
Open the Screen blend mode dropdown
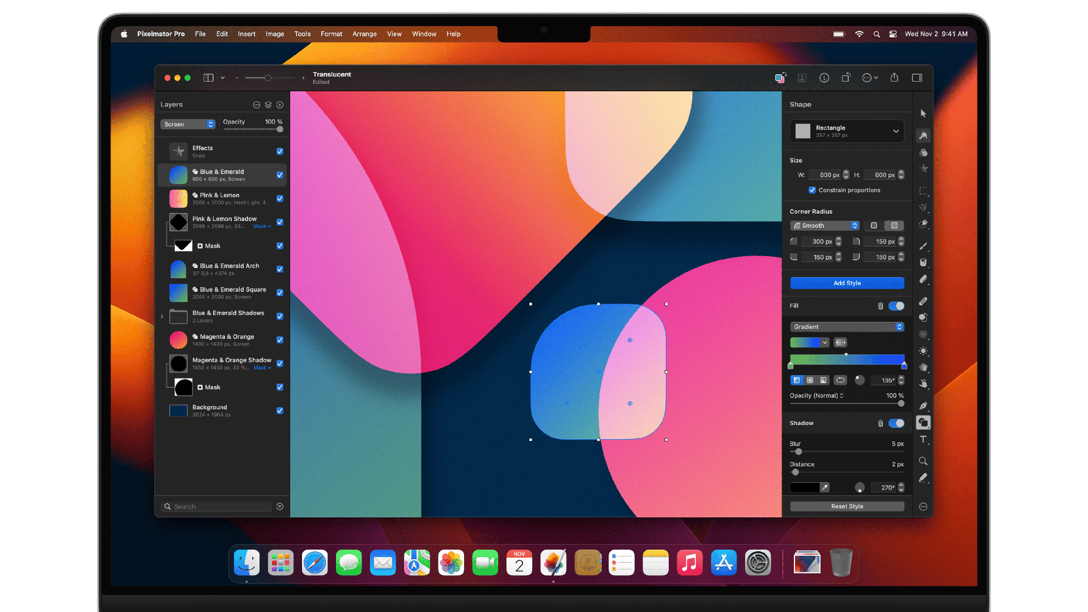point(188,124)
